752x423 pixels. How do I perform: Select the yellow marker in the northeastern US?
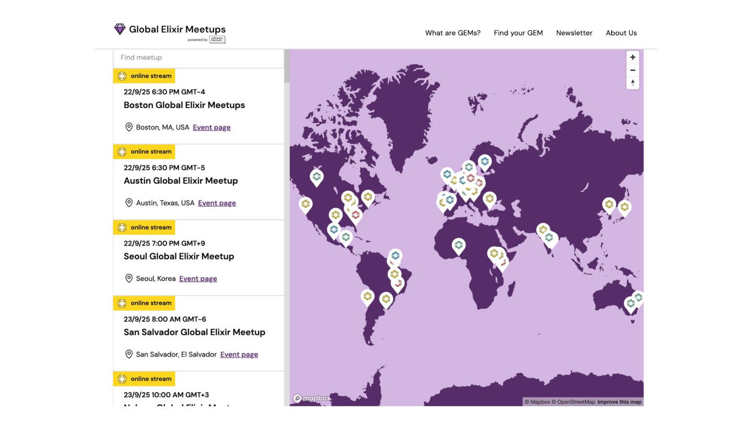(368, 197)
